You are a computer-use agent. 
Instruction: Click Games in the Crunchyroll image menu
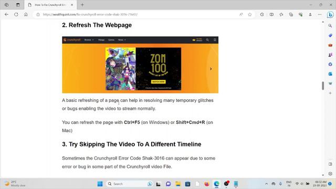(x=111, y=40)
